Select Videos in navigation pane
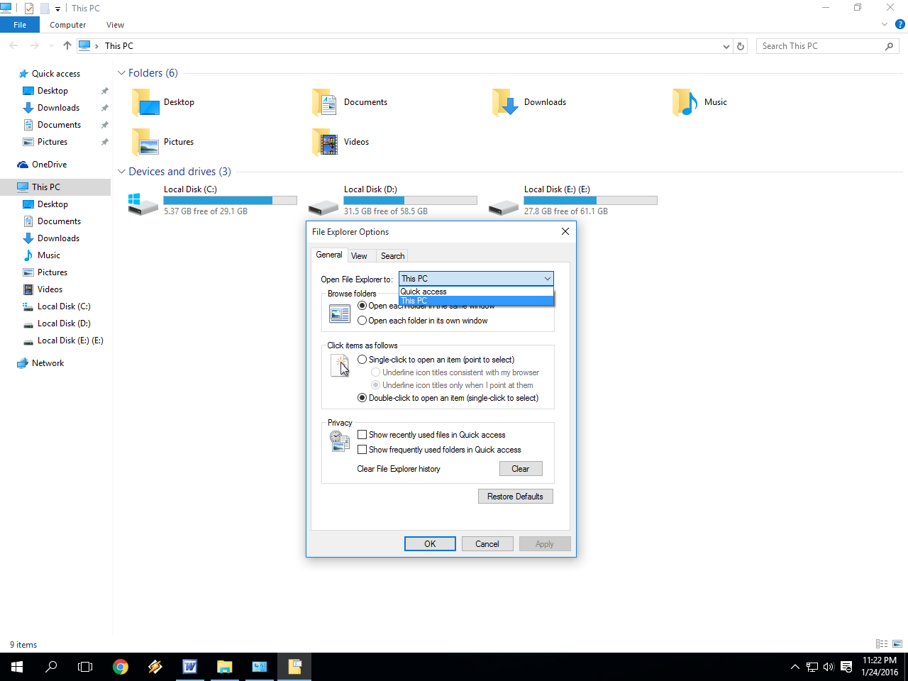 tap(50, 289)
